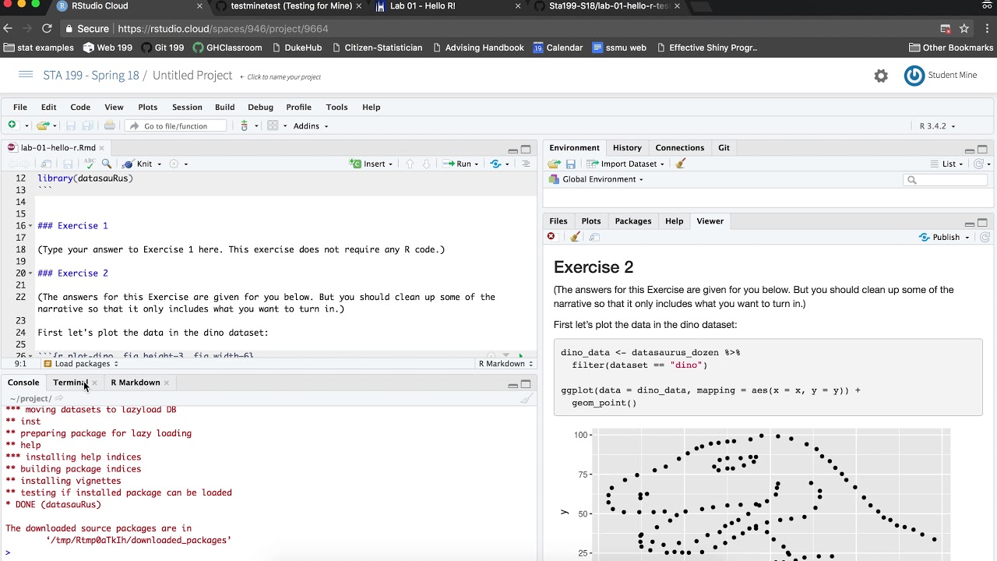Open the New File dropdown arrow
This screenshot has width=997, height=561.
[26, 126]
